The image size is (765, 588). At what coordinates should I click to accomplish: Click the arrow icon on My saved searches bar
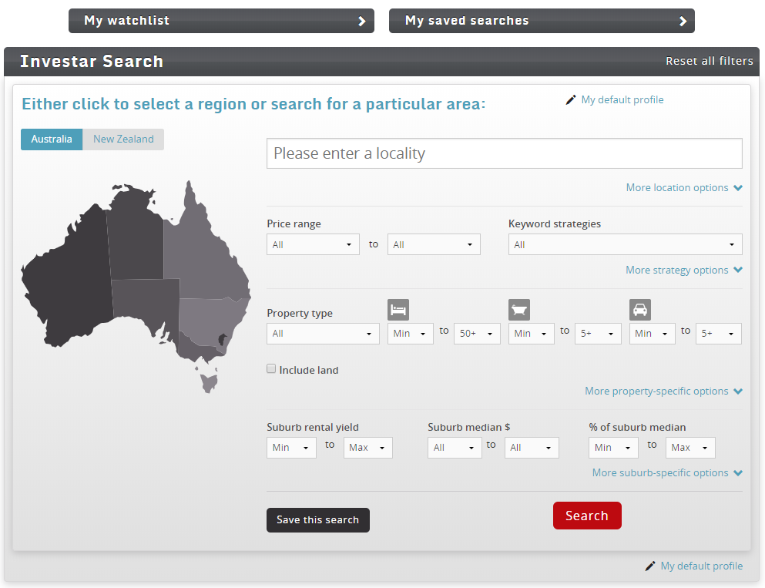[683, 21]
